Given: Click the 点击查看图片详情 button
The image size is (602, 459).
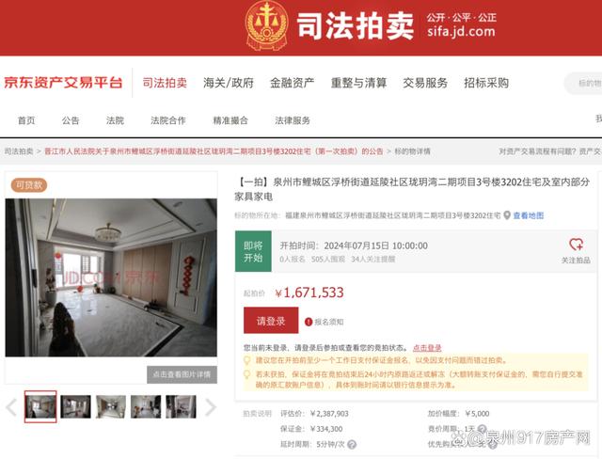Looking at the screenshot, I should point(182,374).
